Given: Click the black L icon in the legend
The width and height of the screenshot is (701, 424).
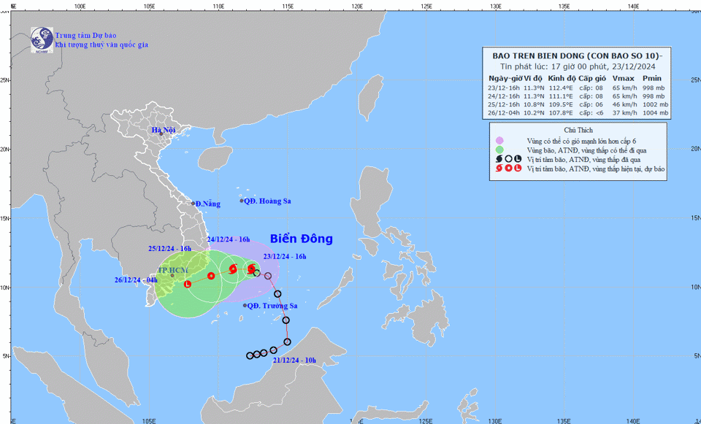Looking at the screenshot, I should (x=518, y=160).
